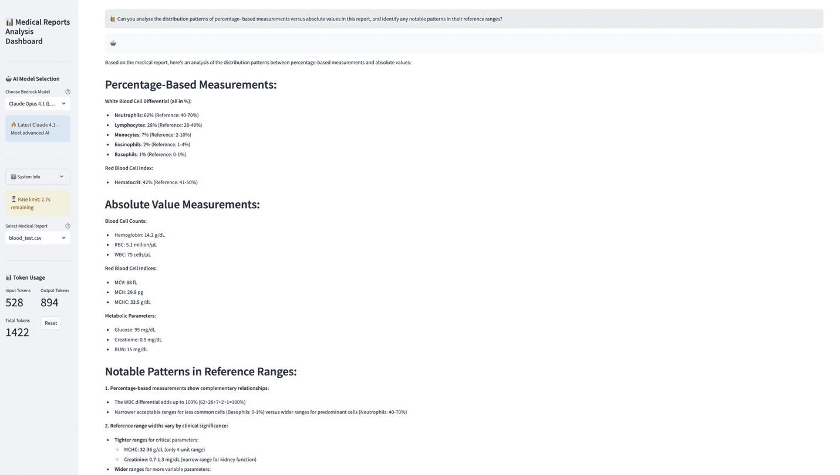
Task: Click the bar chart icon in dashboard title
Action: [x=9, y=21]
